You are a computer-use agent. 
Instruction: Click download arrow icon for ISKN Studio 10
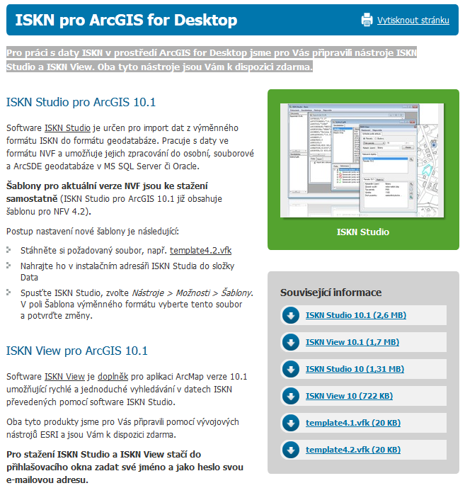point(291,369)
